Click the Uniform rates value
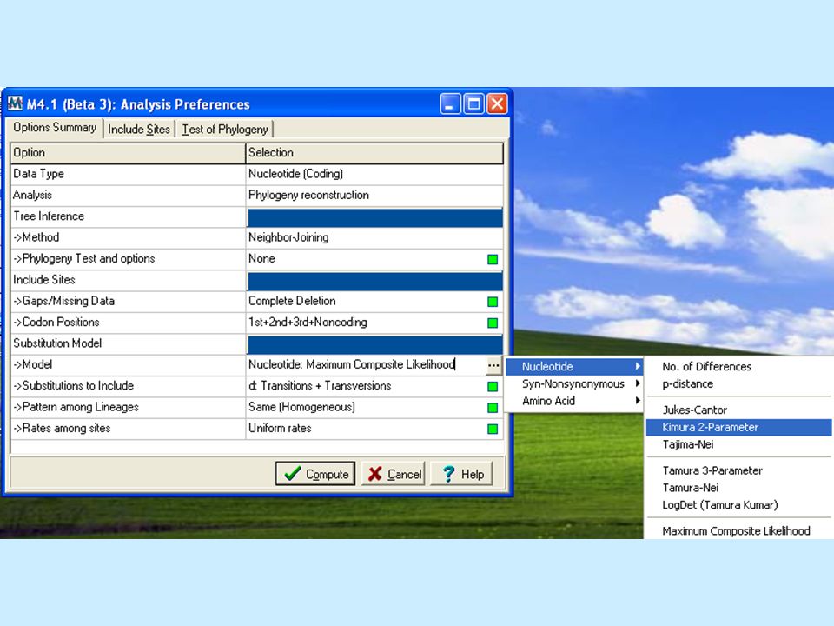 pyautogui.click(x=280, y=429)
